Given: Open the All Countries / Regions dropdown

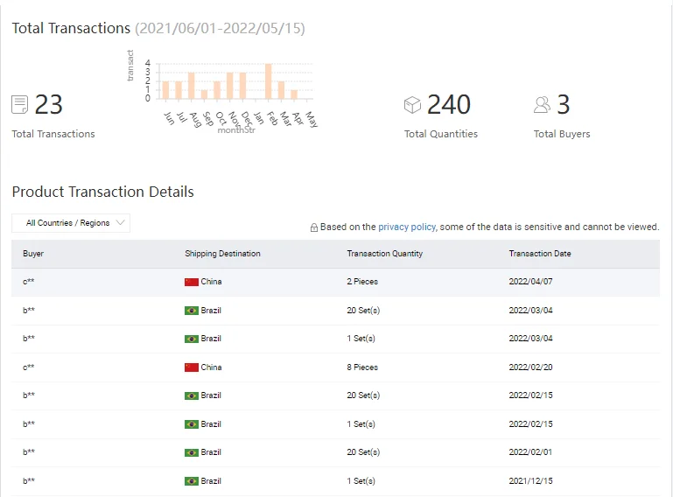Looking at the screenshot, I should (x=71, y=223).
